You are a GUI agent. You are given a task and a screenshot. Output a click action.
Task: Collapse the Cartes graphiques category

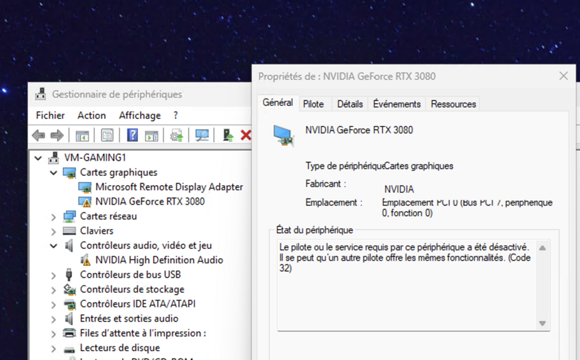tap(53, 173)
